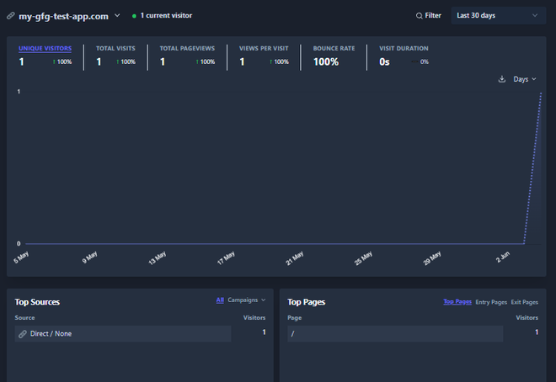Image resolution: width=556 pixels, height=382 pixels.
Task: Open the Filter menu
Action: coord(428,16)
